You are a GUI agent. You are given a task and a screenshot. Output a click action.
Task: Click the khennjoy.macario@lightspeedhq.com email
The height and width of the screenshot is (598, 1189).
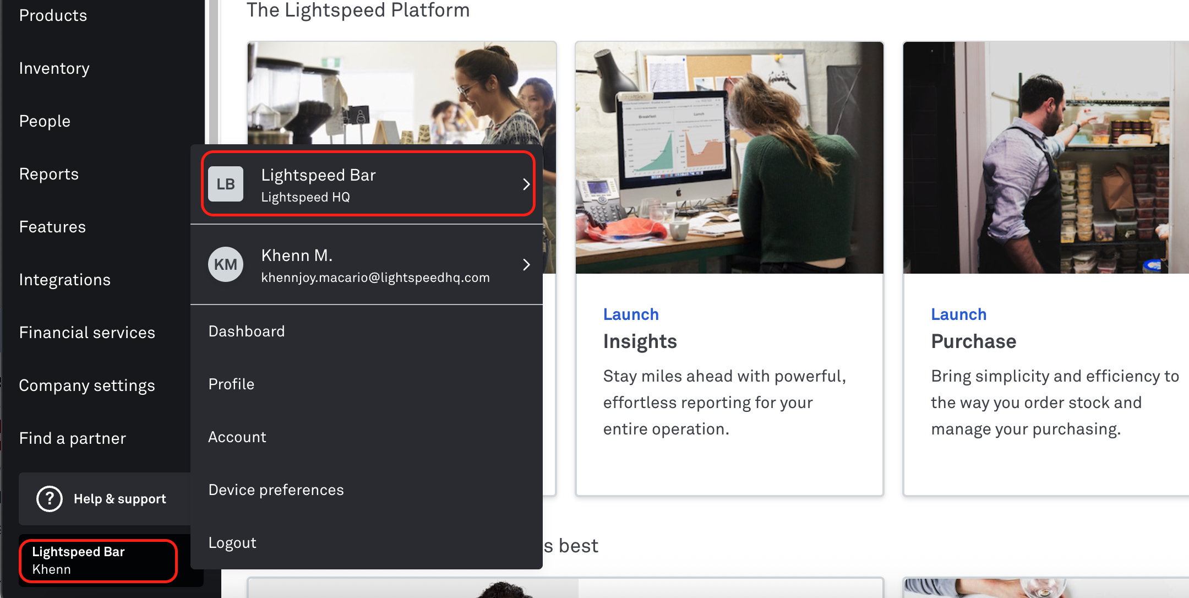point(375,278)
